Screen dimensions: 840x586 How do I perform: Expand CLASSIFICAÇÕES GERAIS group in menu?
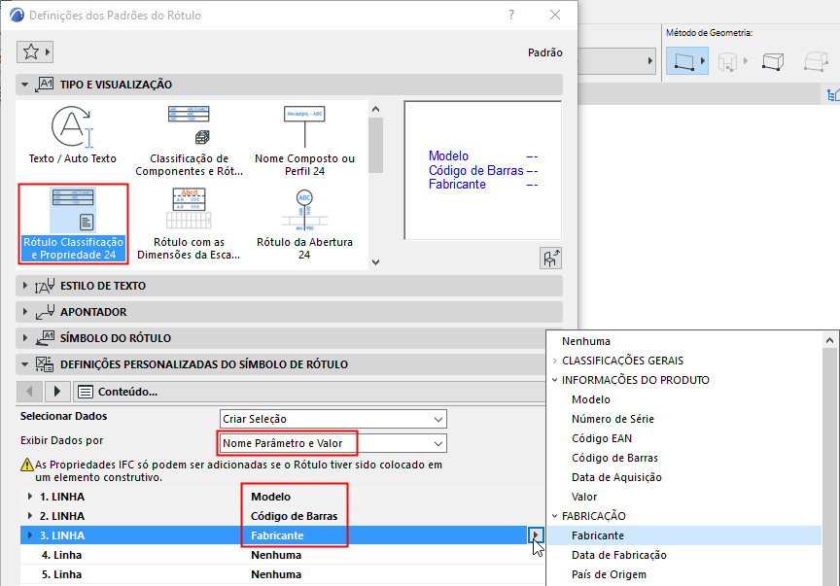click(x=555, y=361)
